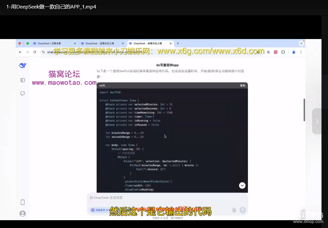Click the 'VStack(spacing: 30) {' line
328x228 pixels.
[128, 149]
